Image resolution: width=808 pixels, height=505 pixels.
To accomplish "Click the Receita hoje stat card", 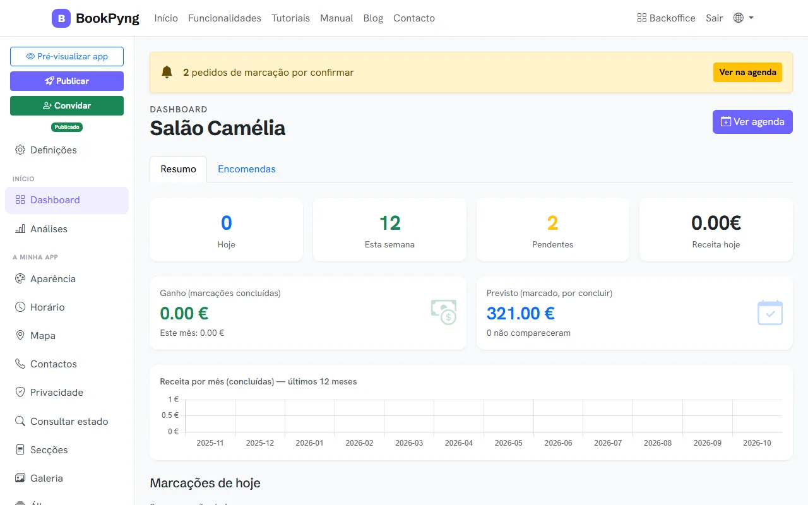I will click(x=716, y=230).
